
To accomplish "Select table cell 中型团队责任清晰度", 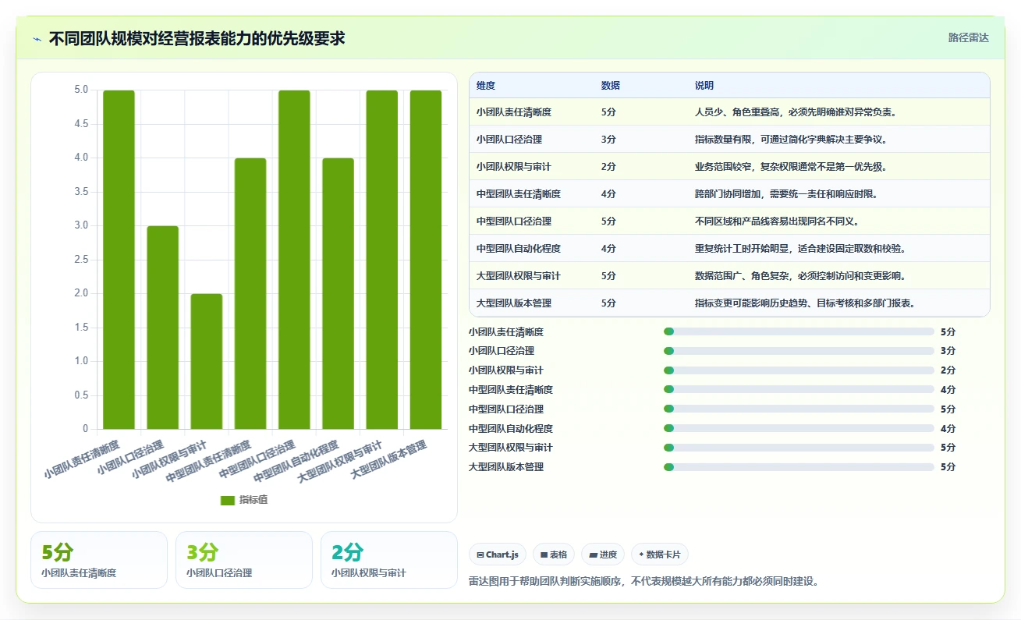I will point(519,194).
